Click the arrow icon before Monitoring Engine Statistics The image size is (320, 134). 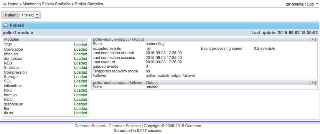(20, 4)
